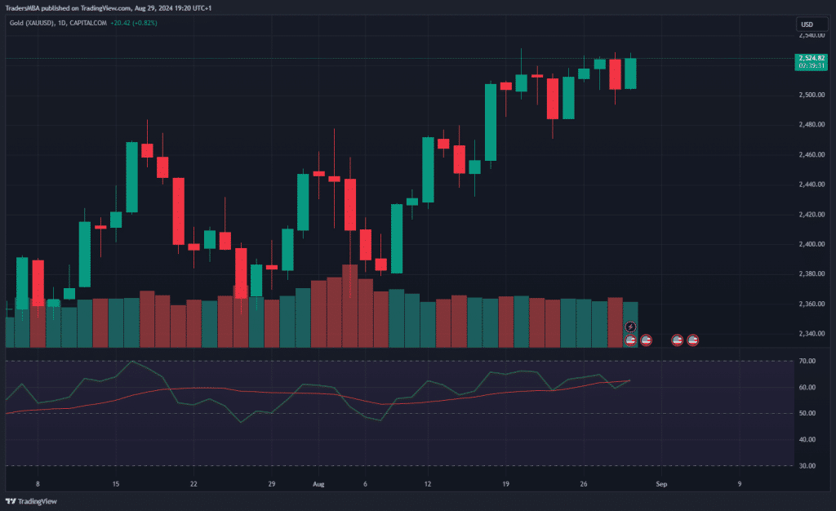Viewport: 836px width, 511px height.
Task: Click the 2,340.00 level on the price axis
Action: coord(809,334)
